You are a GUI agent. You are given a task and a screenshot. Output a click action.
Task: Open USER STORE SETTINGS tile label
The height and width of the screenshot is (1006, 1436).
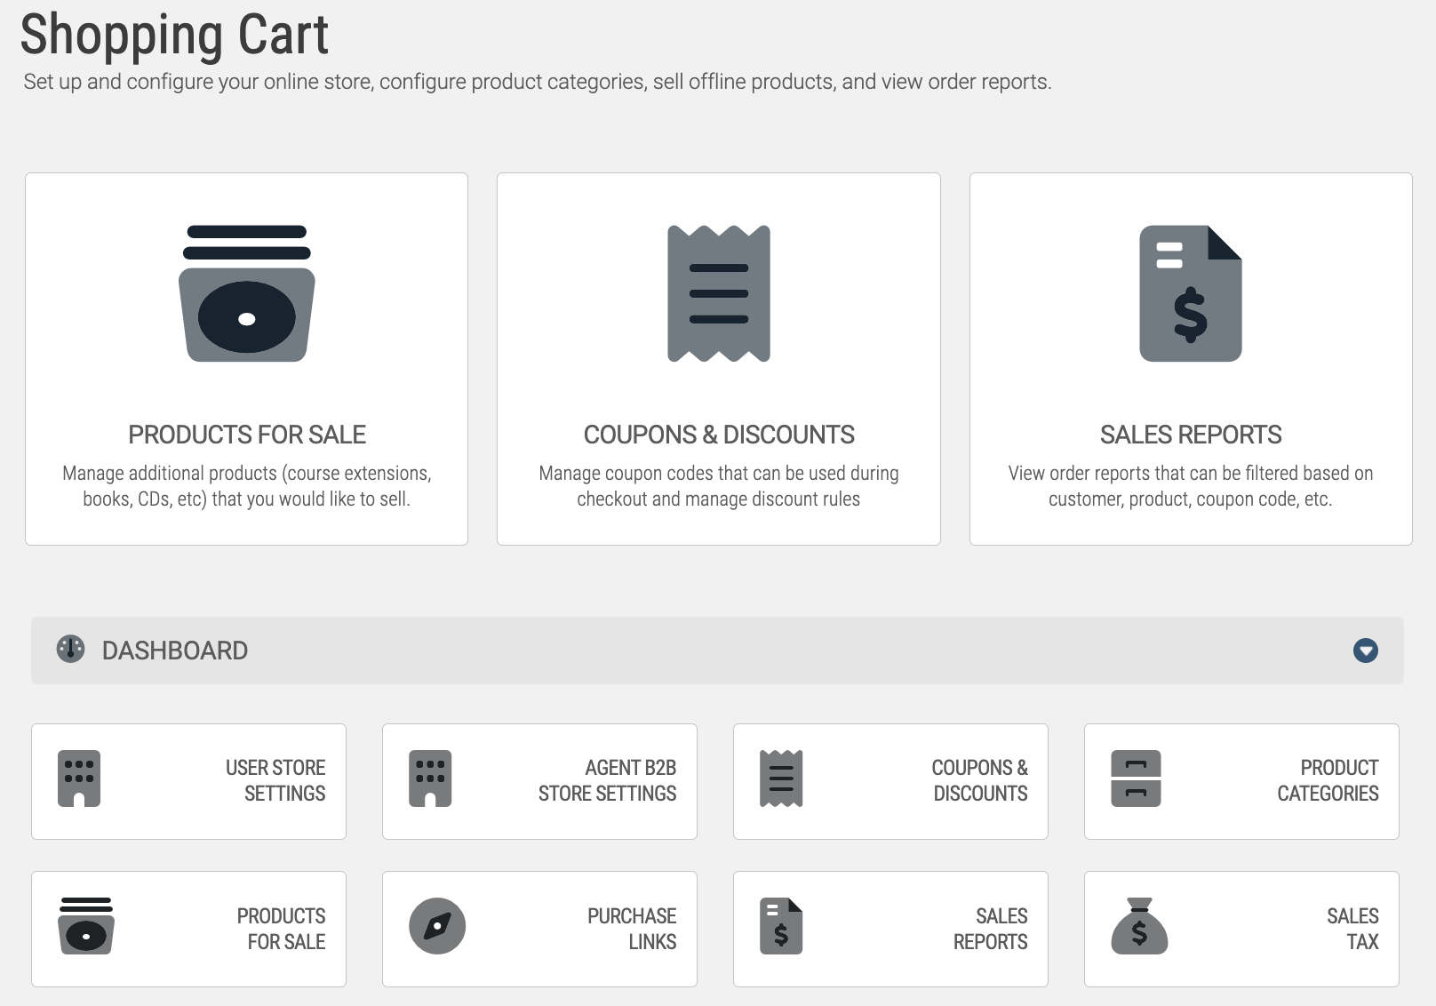click(x=275, y=780)
